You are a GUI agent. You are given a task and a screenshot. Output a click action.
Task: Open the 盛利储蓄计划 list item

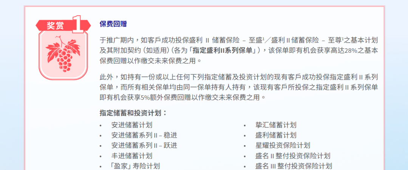275,135
